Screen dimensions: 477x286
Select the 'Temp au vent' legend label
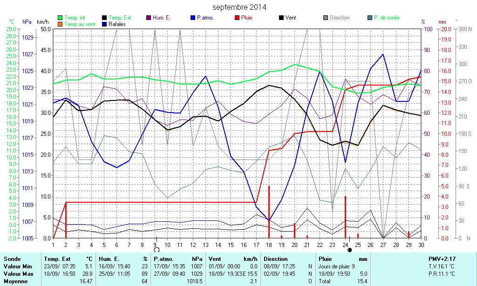[80, 24]
